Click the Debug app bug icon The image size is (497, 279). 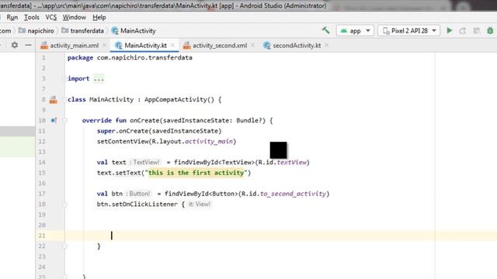(490, 31)
